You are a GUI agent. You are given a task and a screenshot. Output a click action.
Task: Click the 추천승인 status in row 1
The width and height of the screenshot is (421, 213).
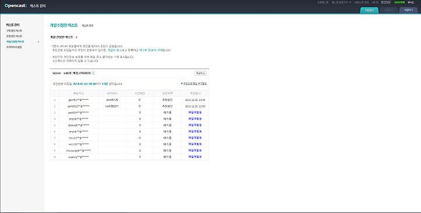[x=167, y=100]
